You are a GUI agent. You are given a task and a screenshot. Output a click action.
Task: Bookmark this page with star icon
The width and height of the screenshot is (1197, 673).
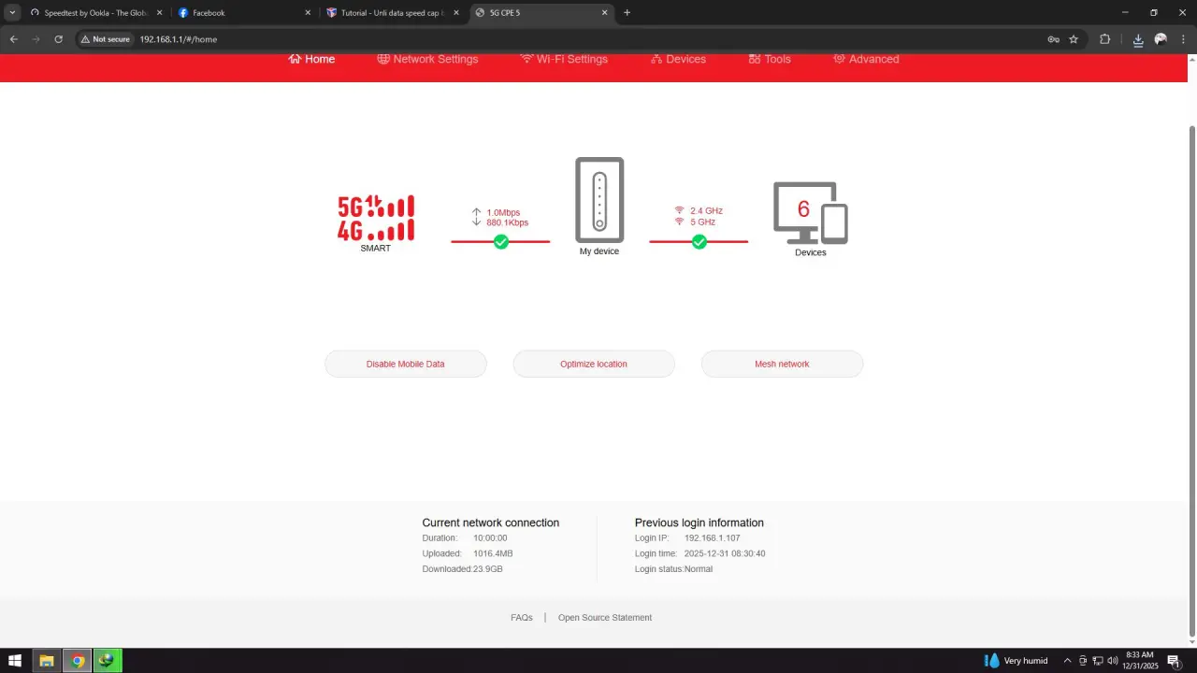[1074, 39]
